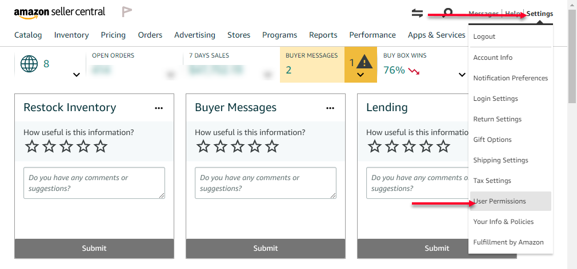This screenshot has width=577, height=269.
Task: Click the Amazon Seller Central logo
Action: 59,13
